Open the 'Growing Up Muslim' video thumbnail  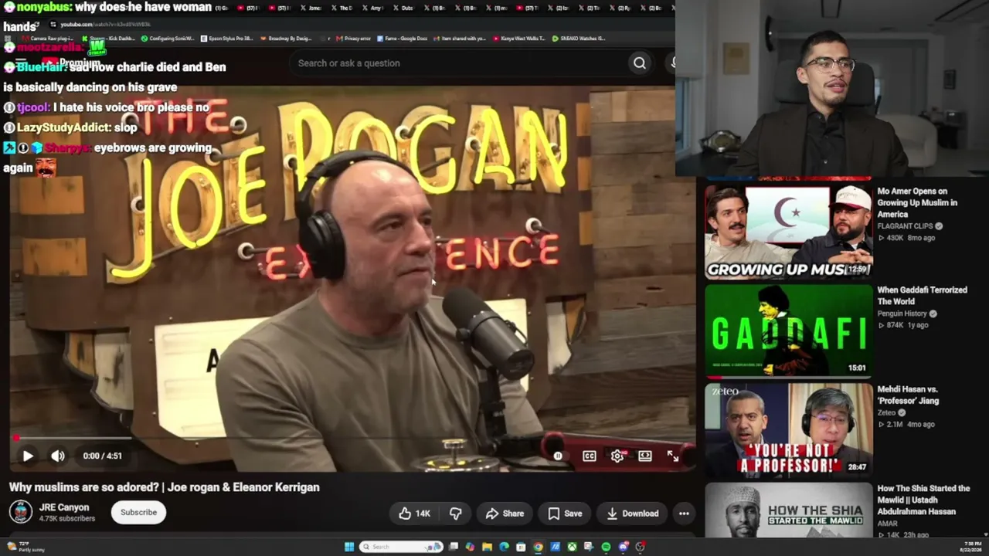[x=788, y=232]
